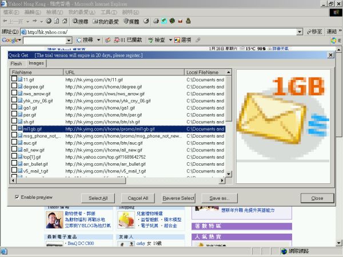Viewport: 343px width, 257px height.
Task: Click the Refresh page icon in IE toolbar
Action: tap(57, 21)
